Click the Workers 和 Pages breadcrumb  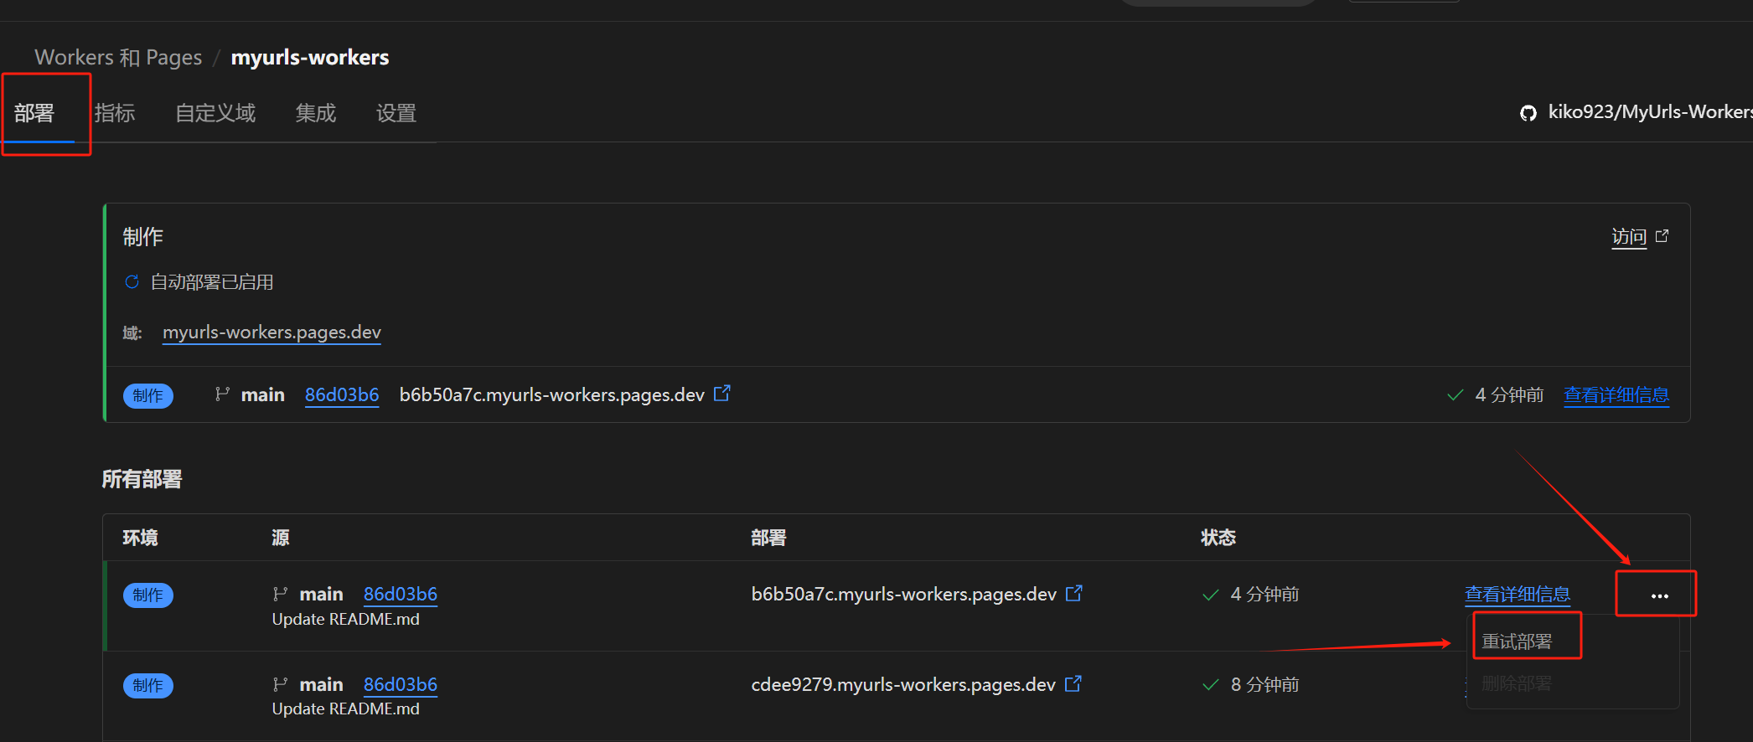click(118, 57)
